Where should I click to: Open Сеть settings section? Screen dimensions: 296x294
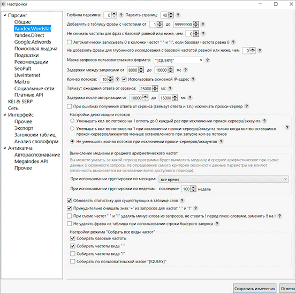[x=13, y=108]
